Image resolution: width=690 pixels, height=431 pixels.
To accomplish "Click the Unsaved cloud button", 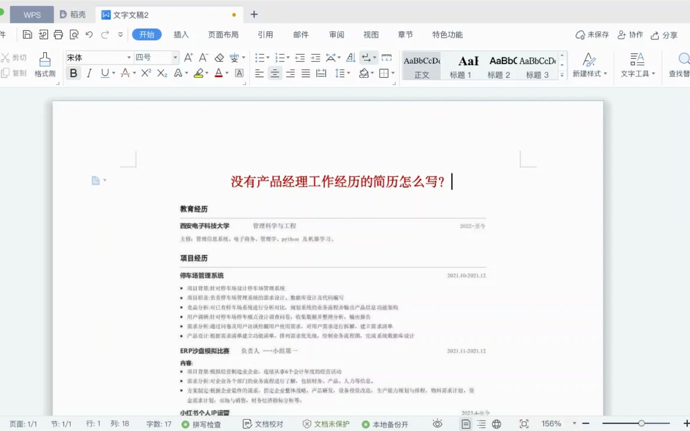I will tap(592, 35).
